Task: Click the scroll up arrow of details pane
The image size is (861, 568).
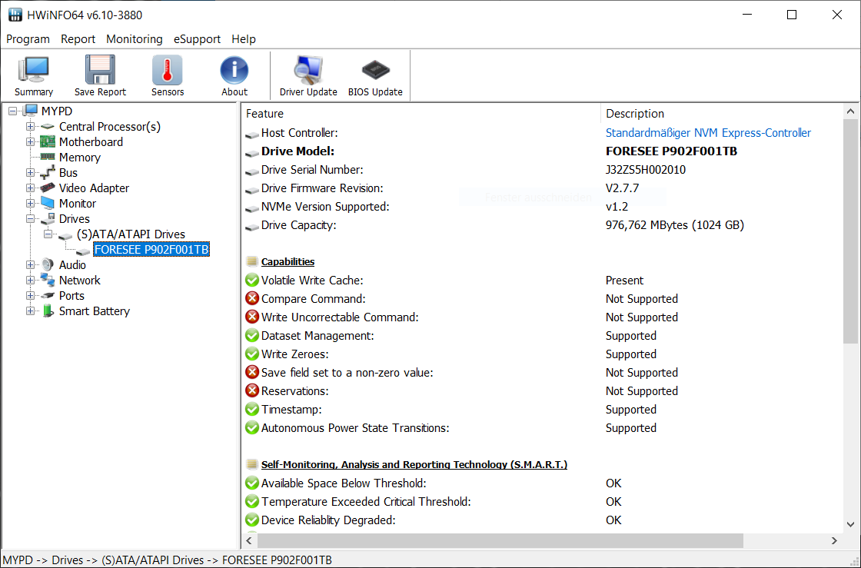Action: pos(850,111)
